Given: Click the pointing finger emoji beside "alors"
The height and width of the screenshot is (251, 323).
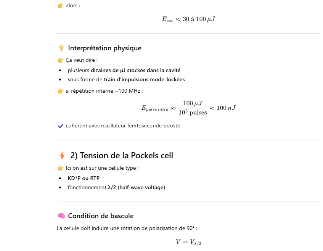Looking at the screenshot, I should click(60, 6).
